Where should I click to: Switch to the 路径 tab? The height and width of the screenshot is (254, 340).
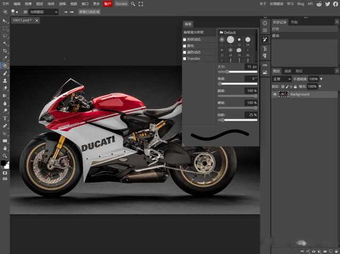pos(299,71)
